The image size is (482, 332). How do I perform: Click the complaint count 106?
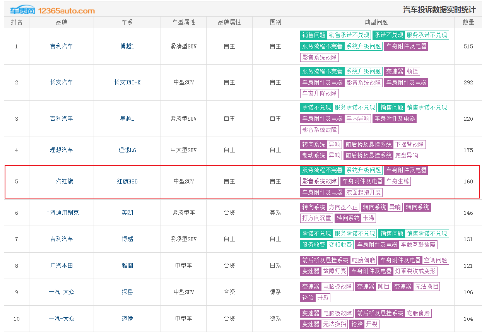(468, 292)
